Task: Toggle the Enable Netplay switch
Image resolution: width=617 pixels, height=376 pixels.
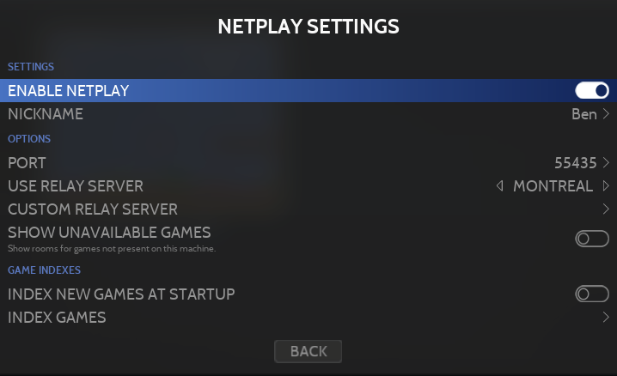Action: [x=592, y=90]
